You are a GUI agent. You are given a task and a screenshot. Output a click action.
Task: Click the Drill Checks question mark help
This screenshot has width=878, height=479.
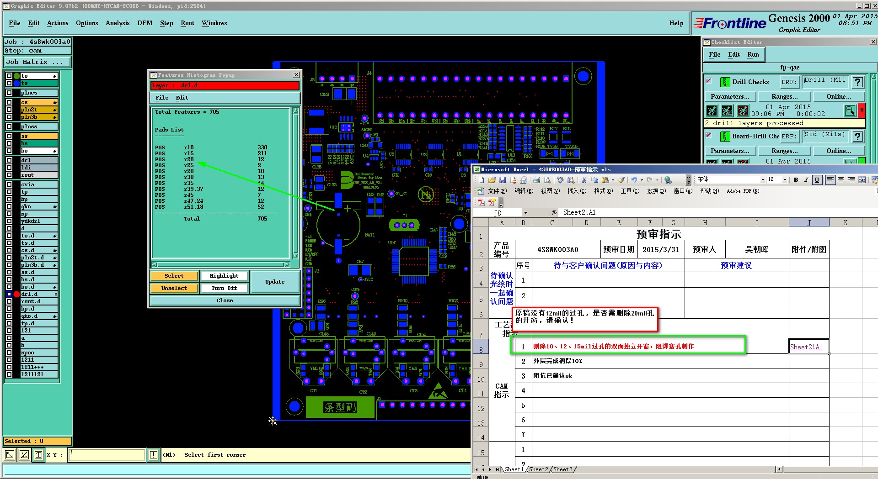coord(858,82)
